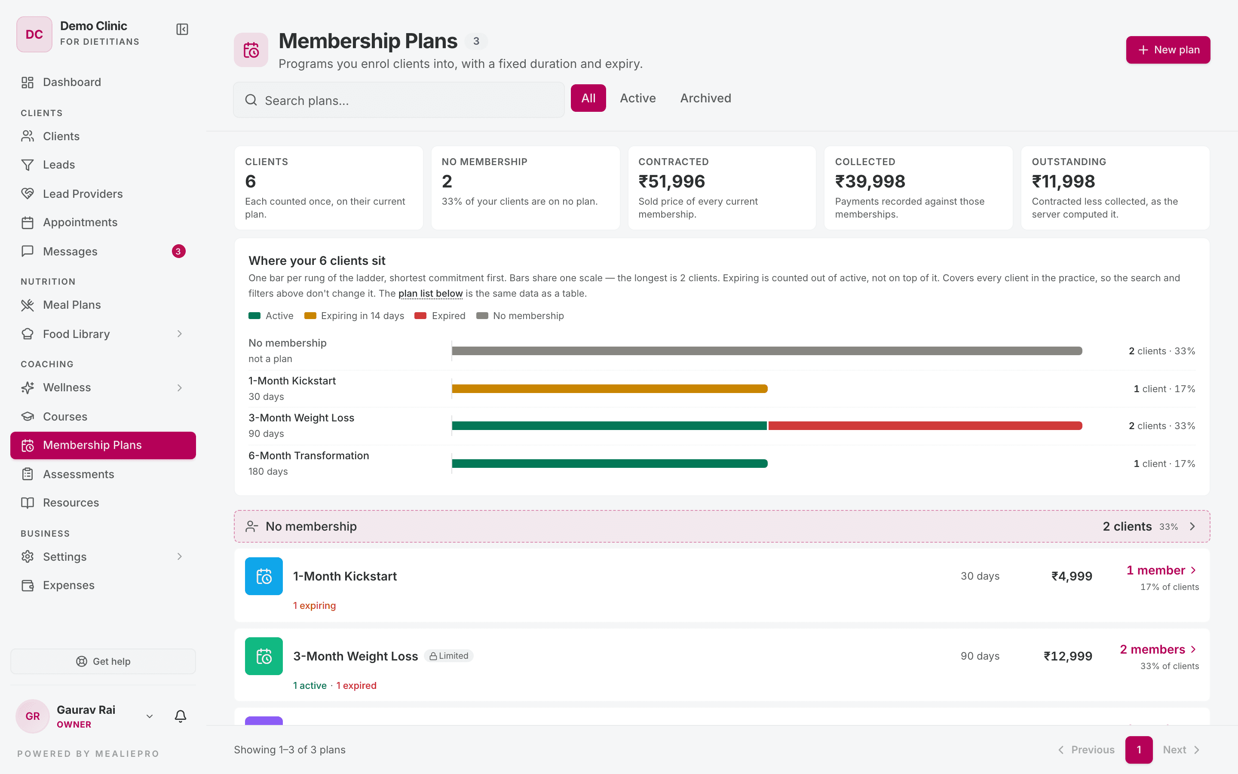Click the Resources book icon

pyautogui.click(x=28, y=503)
